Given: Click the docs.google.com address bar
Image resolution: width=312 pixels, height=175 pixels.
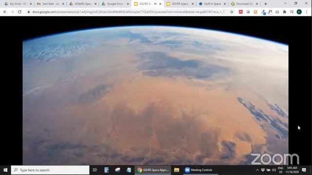Looking at the screenshot, I should pos(128,12).
